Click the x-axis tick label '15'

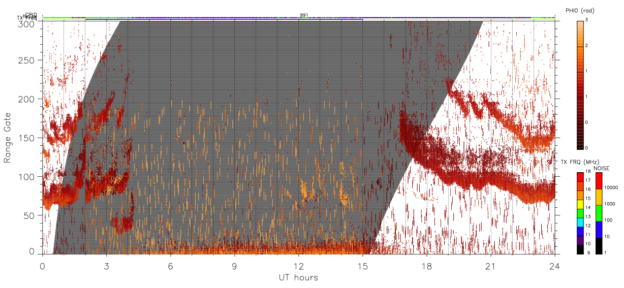[x=362, y=266]
